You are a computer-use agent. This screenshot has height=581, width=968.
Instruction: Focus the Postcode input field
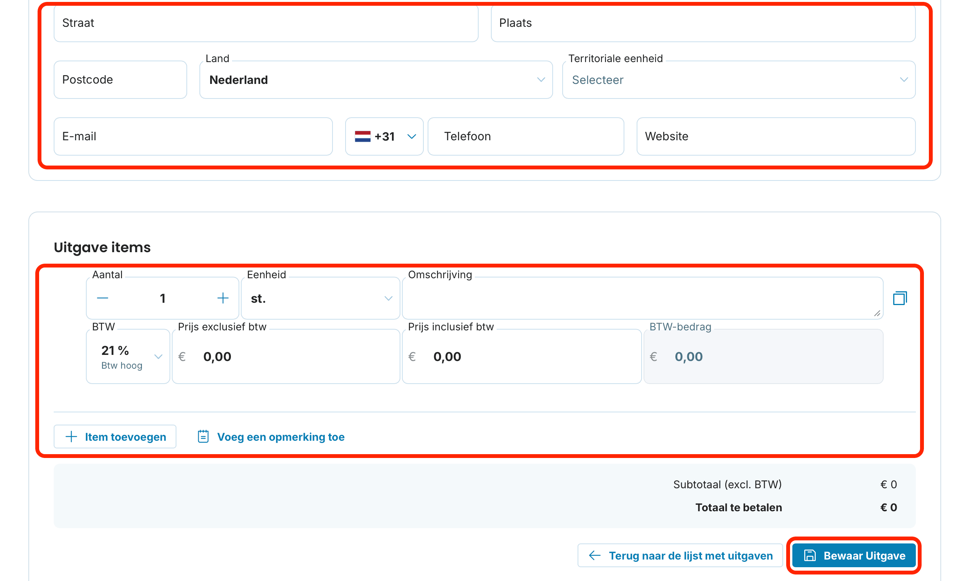click(x=120, y=80)
